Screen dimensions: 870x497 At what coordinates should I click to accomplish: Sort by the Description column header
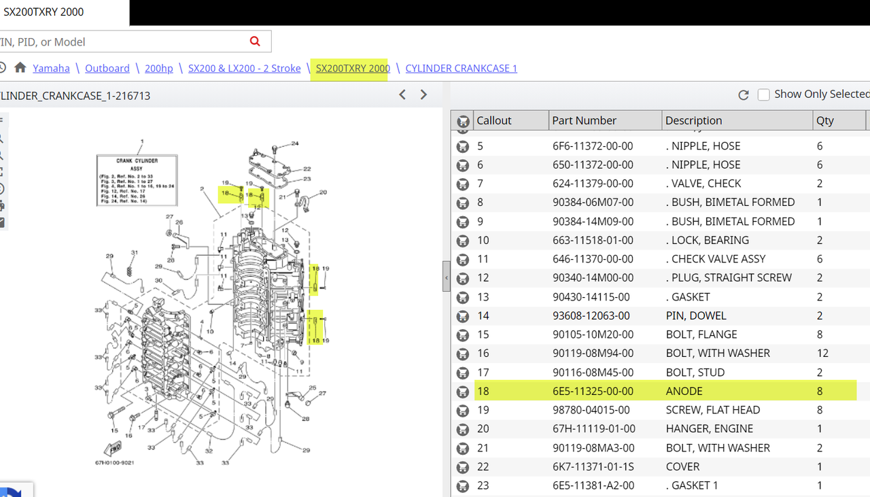pos(737,120)
